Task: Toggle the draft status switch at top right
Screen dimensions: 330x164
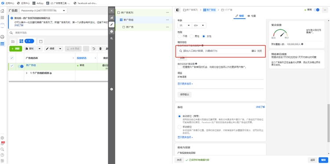Action: point(316,10)
